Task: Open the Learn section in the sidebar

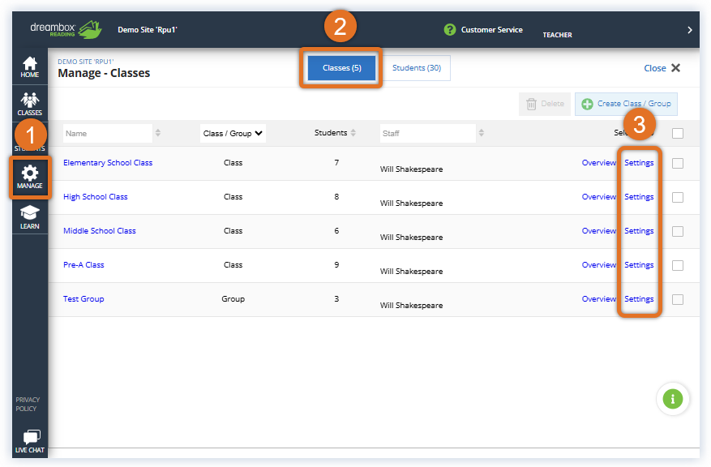Action: pos(29,215)
